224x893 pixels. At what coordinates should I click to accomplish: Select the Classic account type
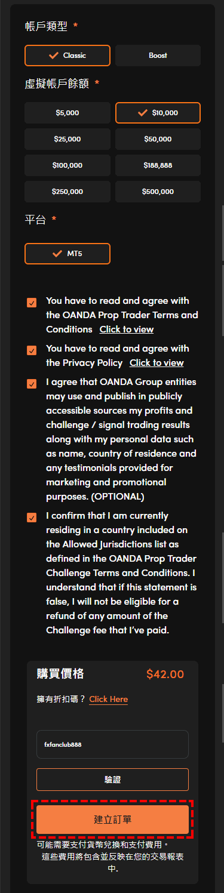[67, 56]
